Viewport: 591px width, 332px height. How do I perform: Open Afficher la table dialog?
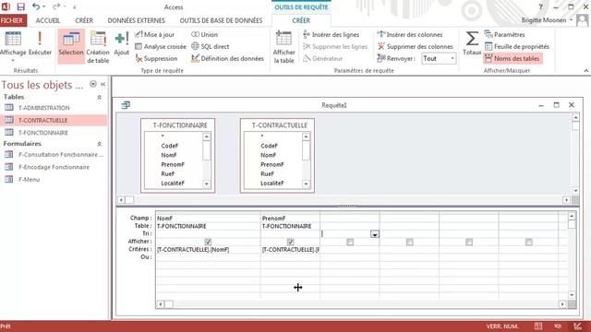tap(283, 47)
